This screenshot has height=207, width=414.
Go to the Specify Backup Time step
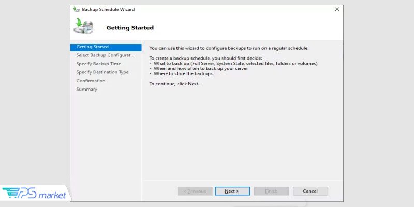click(x=98, y=64)
